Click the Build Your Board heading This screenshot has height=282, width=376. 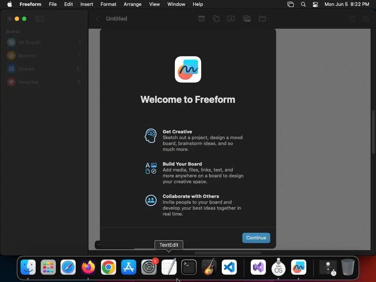tap(182, 164)
